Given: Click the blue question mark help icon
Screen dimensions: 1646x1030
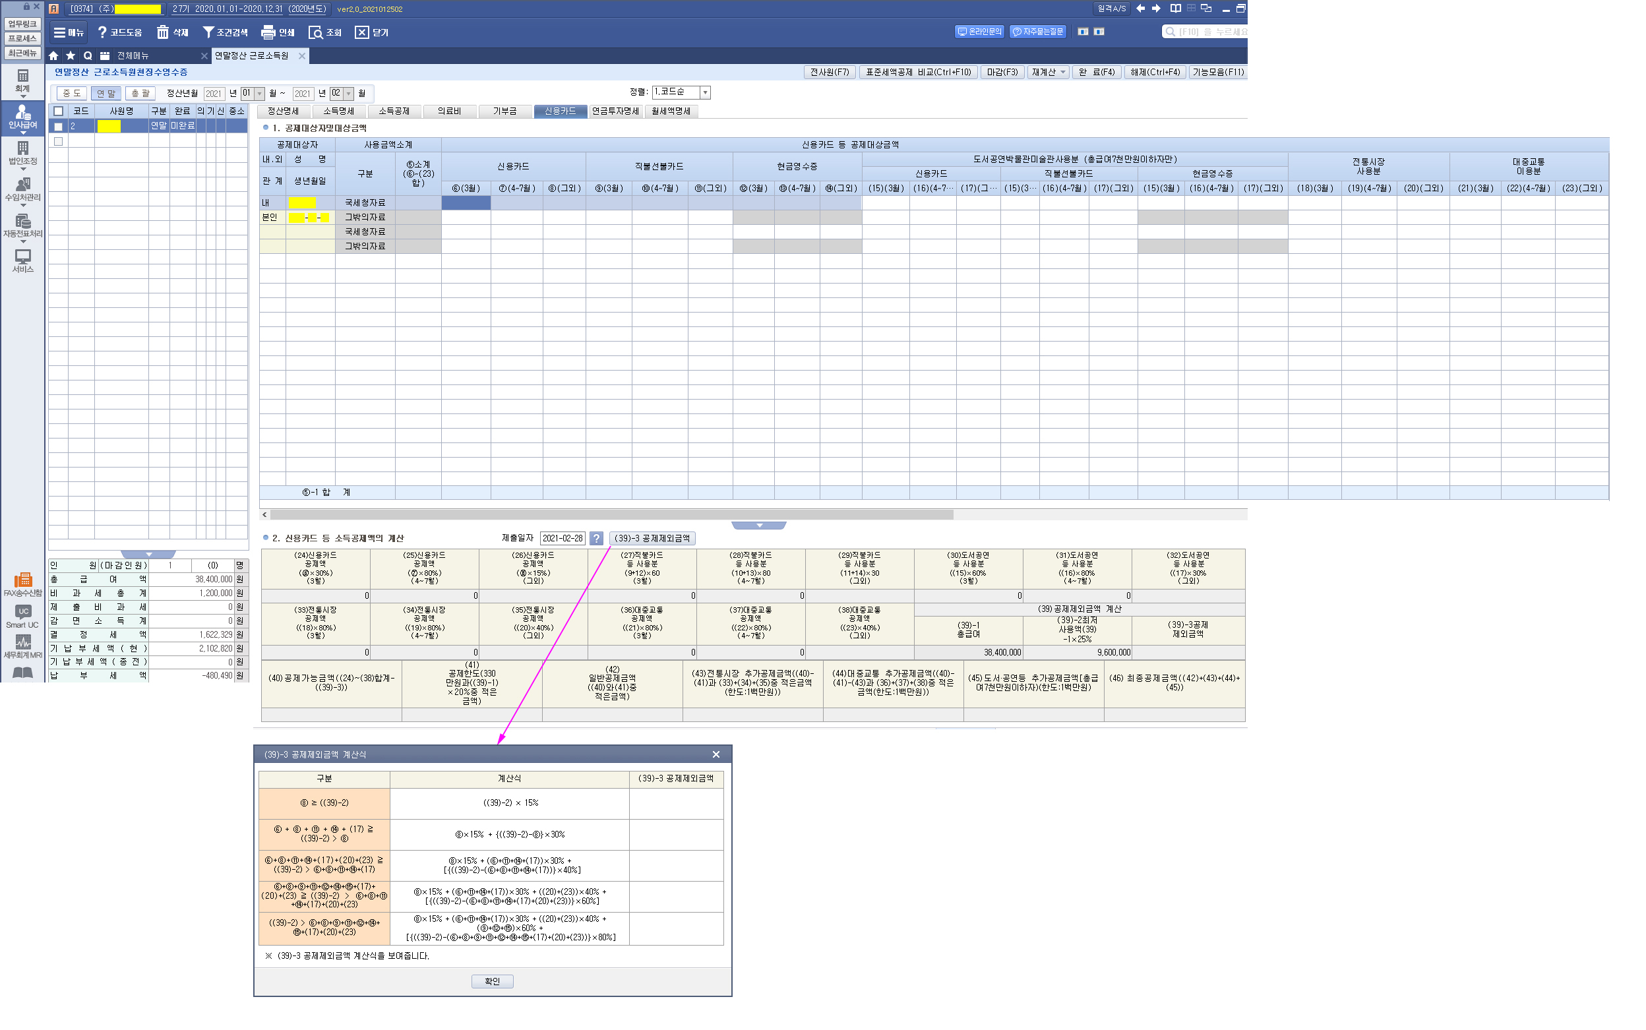Looking at the screenshot, I should click(x=596, y=538).
